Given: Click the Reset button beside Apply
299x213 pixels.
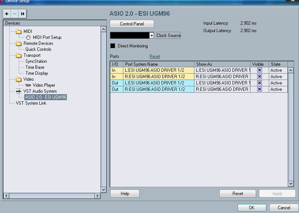Looking at the screenshot, I should click(238, 194).
